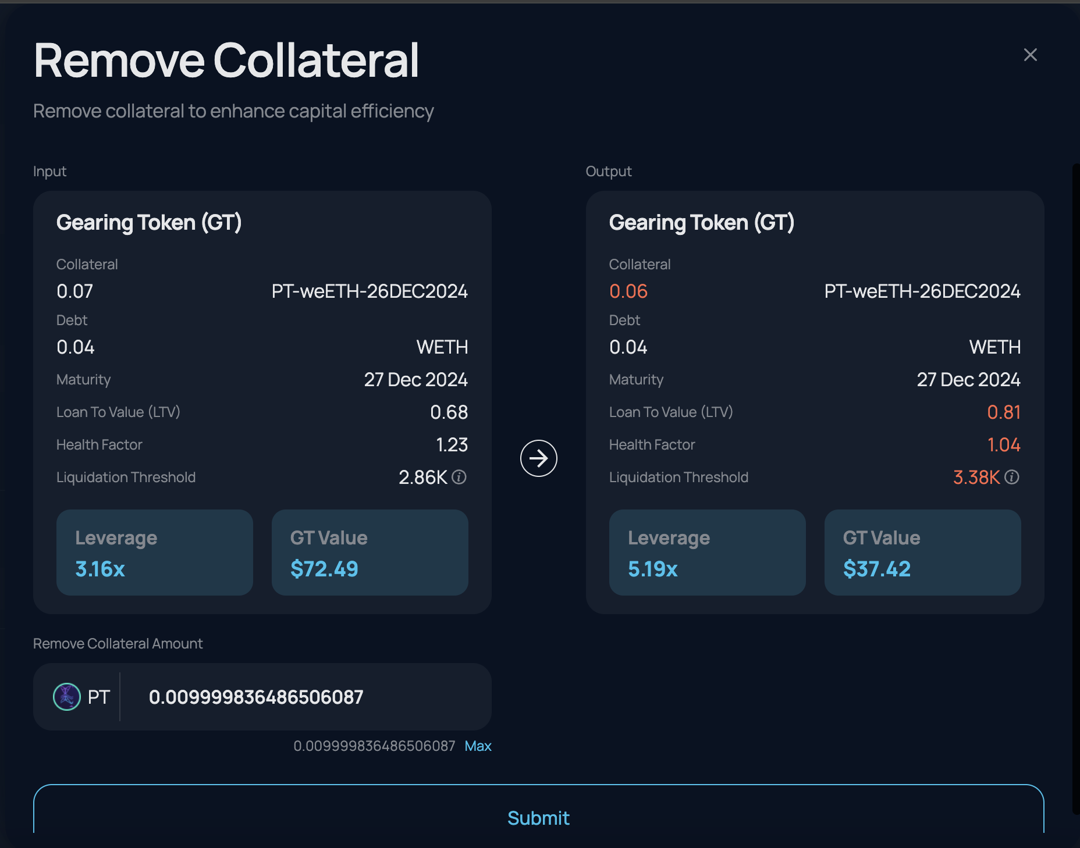
Task: Click the available balance amount beside Max
Action: [374, 746]
